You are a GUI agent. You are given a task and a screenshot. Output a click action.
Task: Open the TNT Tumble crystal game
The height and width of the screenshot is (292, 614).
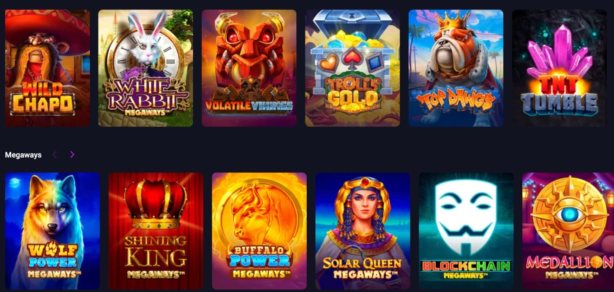pos(559,68)
